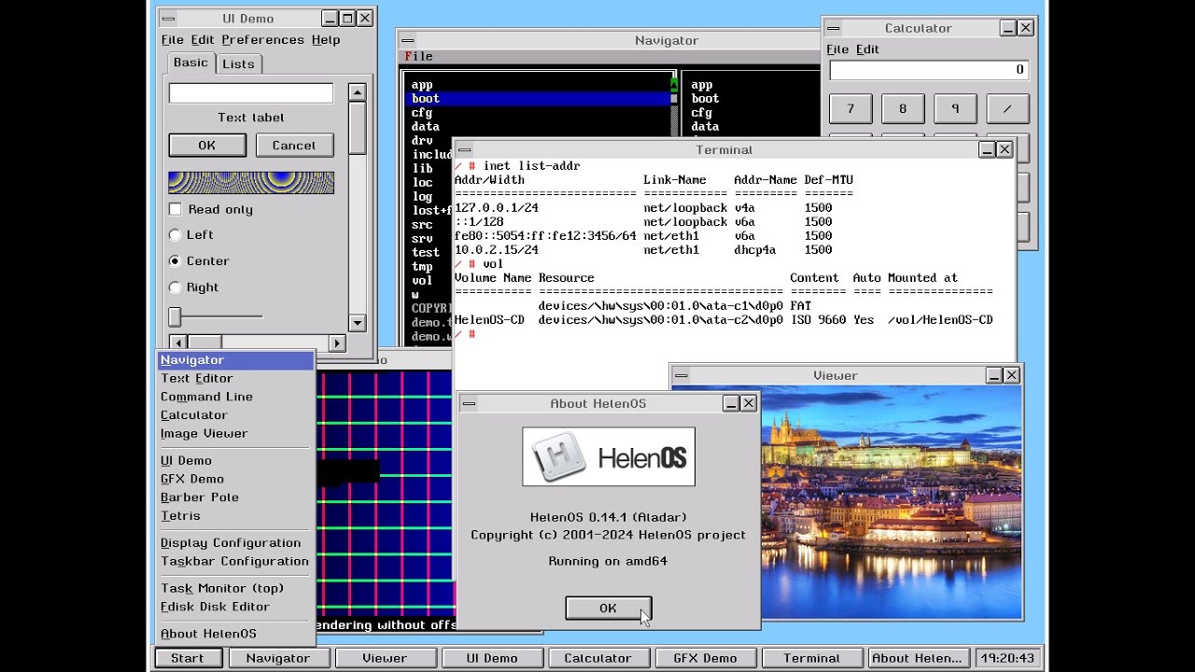Click the UI Demo scroll up arrow
Image resolution: width=1195 pixels, height=672 pixels.
[357, 91]
